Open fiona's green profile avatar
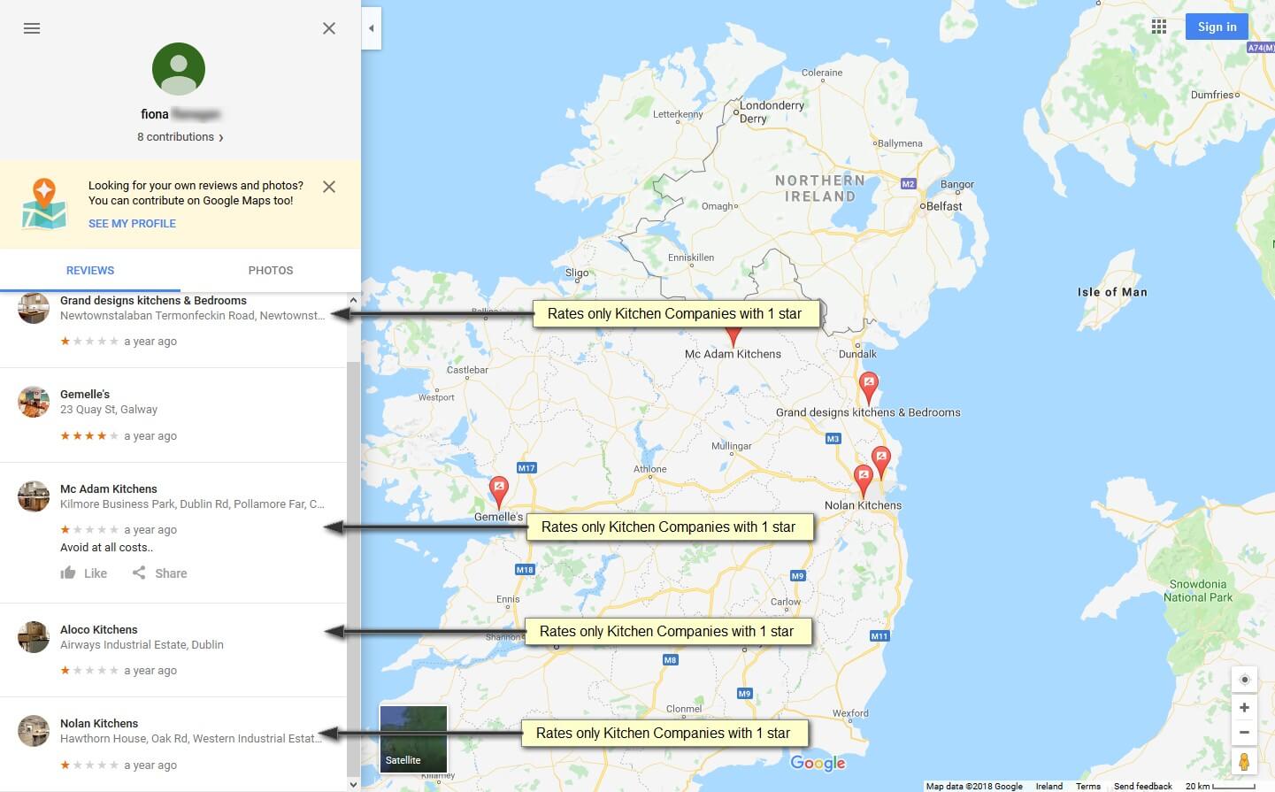This screenshot has height=792, width=1275. [x=179, y=69]
